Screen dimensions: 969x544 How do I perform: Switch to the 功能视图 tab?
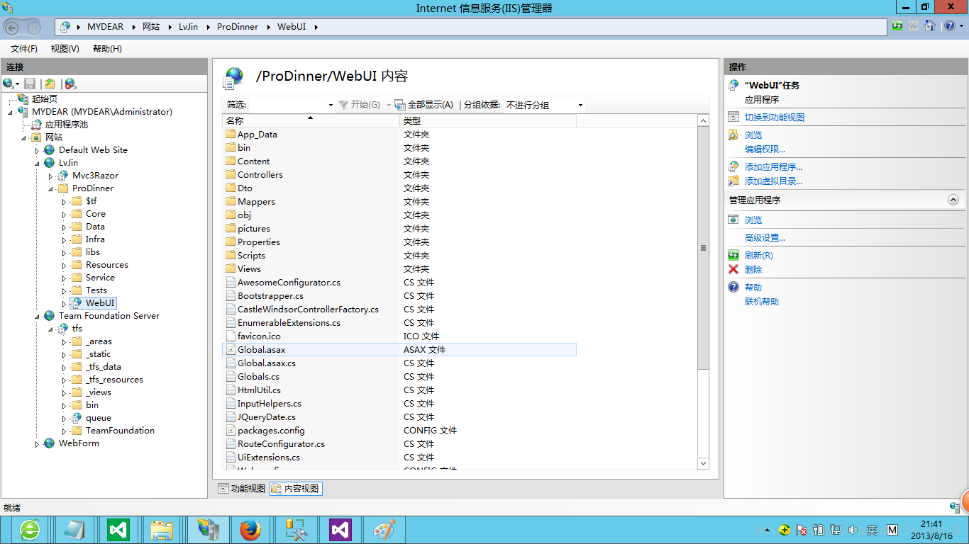[242, 489]
